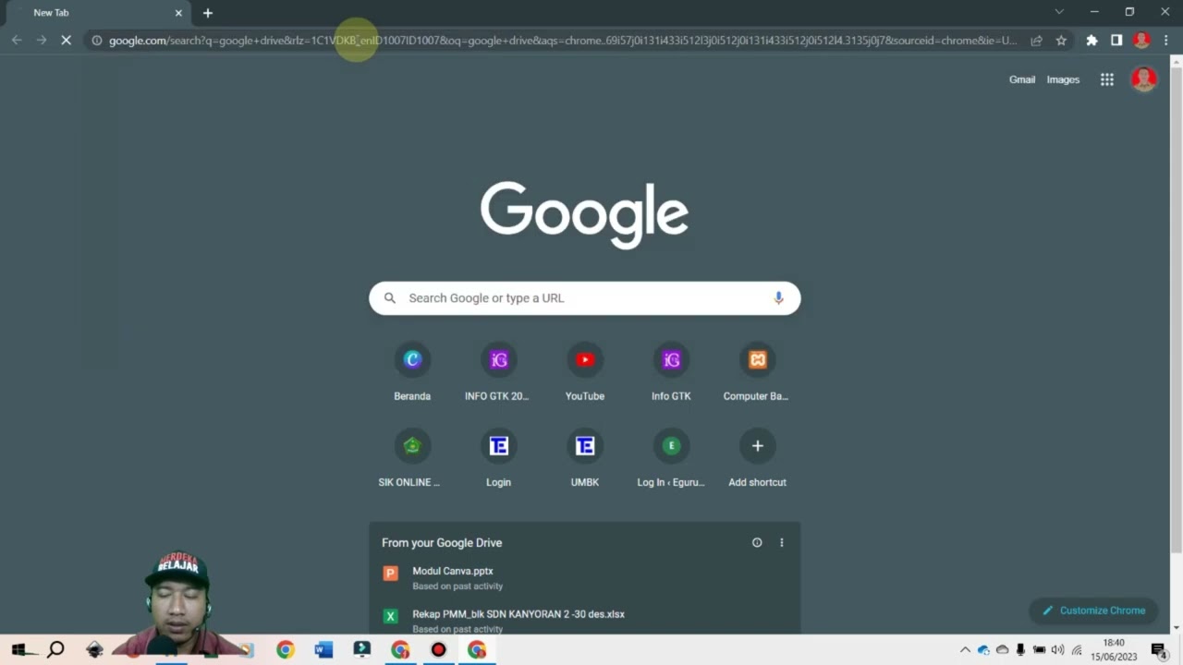Image resolution: width=1183 pixels, height=665 pixels.
Task: Select the New Tab tab
Action: coord(97,13)
